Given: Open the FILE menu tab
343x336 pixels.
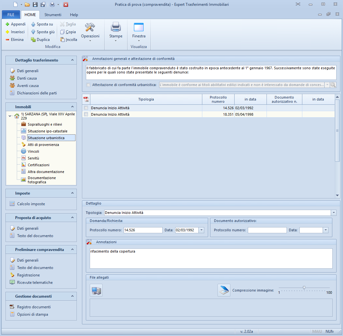Looking at the screenshot, I should coord(11,15).
